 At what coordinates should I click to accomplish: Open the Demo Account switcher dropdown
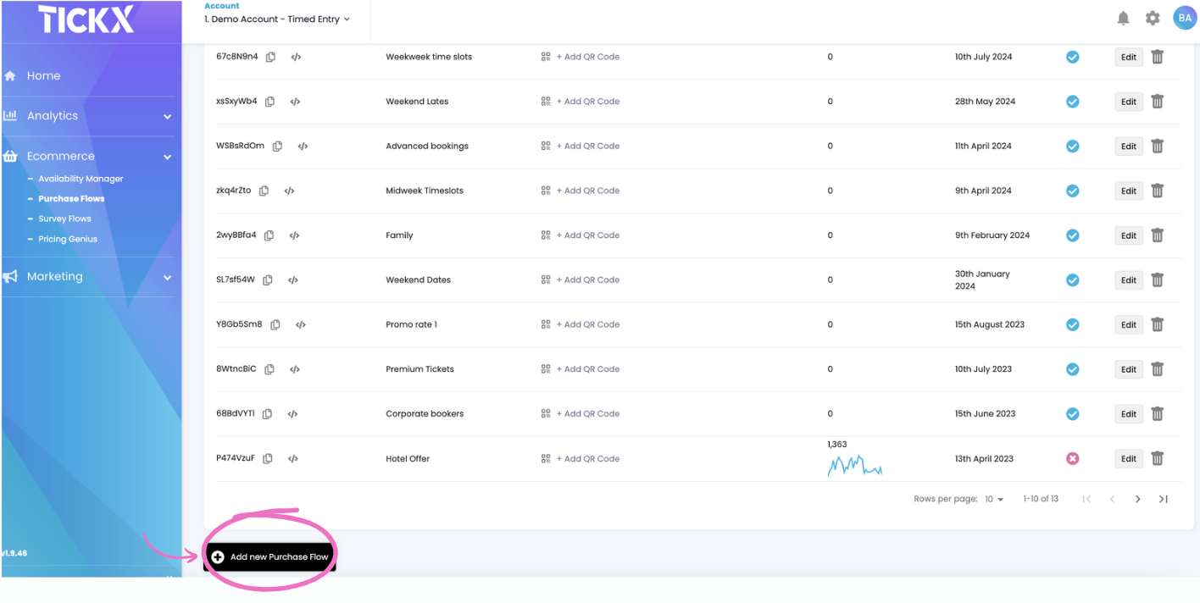pyautogui.click(x=276, y=17)
